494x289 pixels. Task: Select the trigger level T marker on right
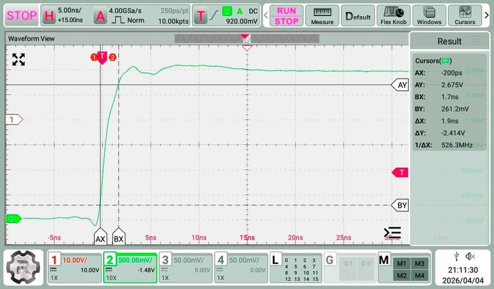pyautogui.click(x=400, y=173)
